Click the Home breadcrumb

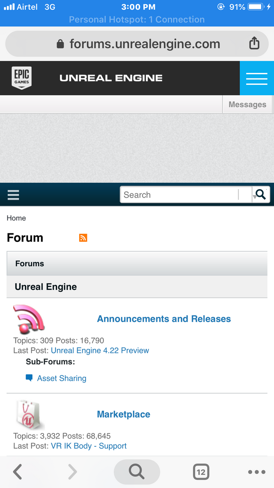(x=16, y=218)
